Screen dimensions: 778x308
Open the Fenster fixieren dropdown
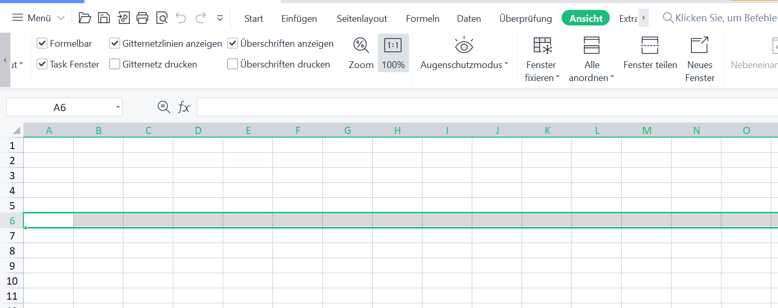click(x=542, y=78)
